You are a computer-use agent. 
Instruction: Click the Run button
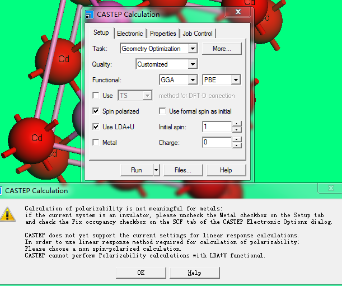coord(137,170)
